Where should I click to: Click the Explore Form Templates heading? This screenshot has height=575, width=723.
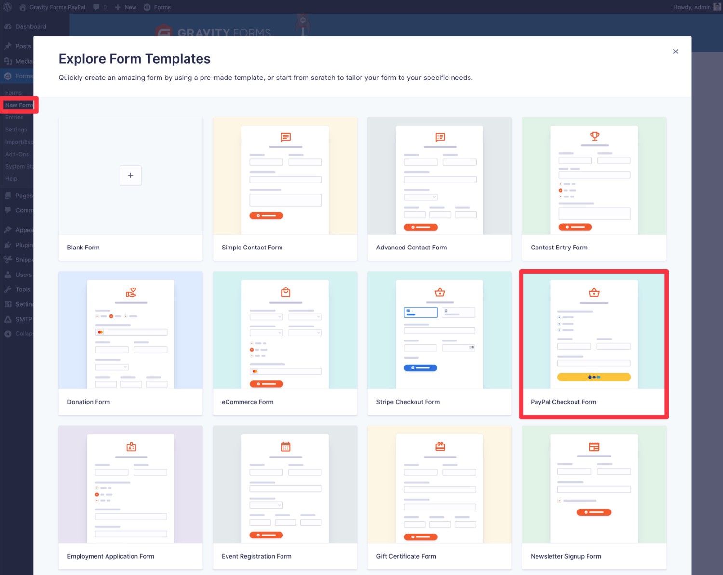(134, 59)
